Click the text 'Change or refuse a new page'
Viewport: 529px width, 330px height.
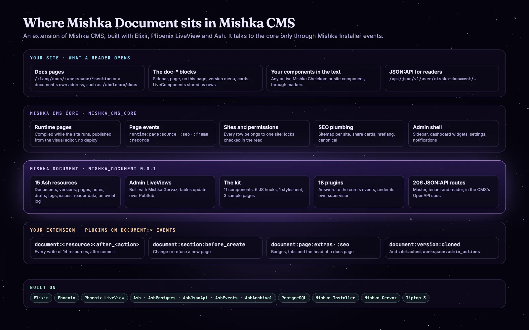182,252
